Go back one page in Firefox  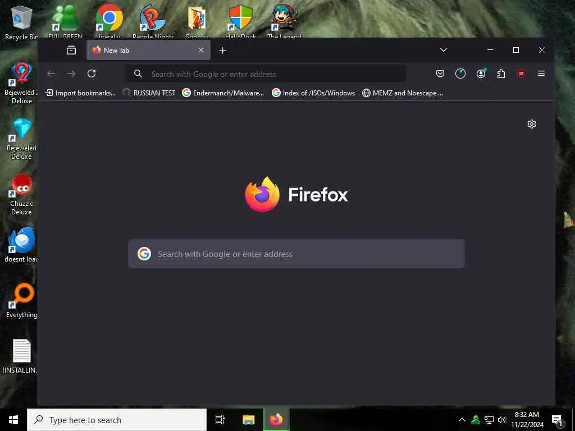51,74
